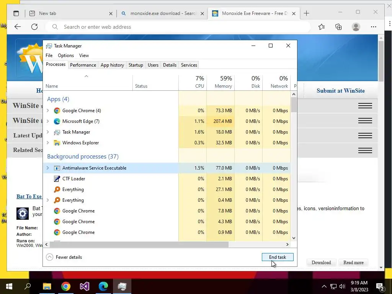Switch to Details tab

click(x=170, y=65)
